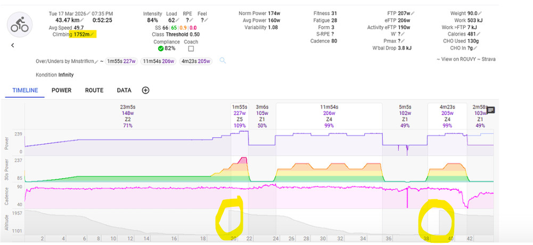Click the pencil icon beside FTP 207w
The image size is (533, 245).
[x=414, y=12]
